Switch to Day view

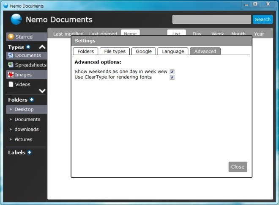click(x=197, y=33)
